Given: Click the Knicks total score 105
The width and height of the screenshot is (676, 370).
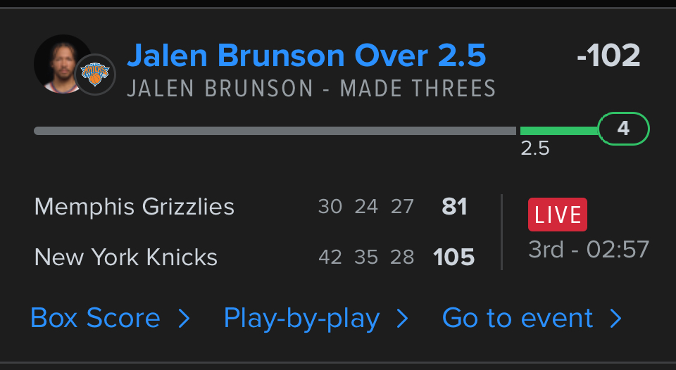Looking at the screenshot, I should [x=454, y=257].
